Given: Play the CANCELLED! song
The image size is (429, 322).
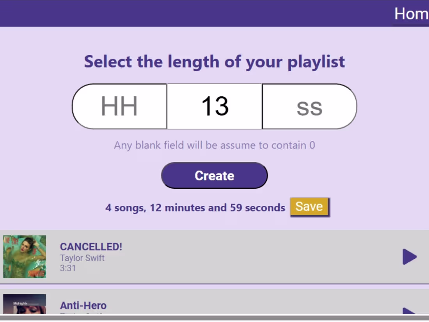Looking at the screenshot, I should 409,257.
